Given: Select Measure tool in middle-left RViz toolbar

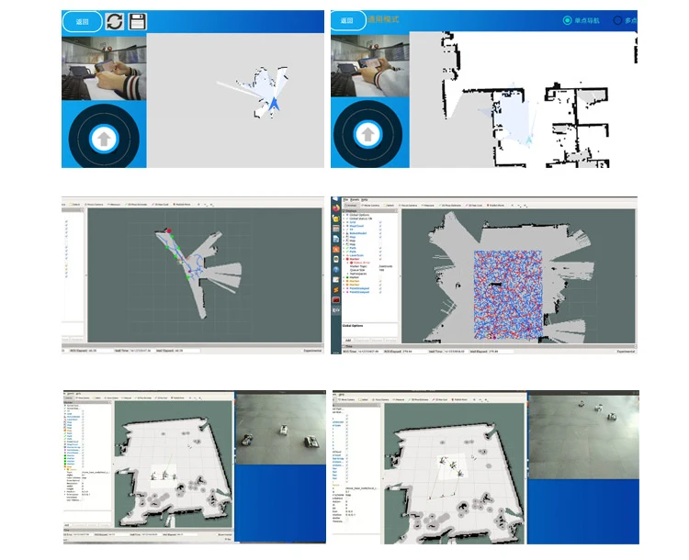Looking at the screenshot, I should [113, 204].
